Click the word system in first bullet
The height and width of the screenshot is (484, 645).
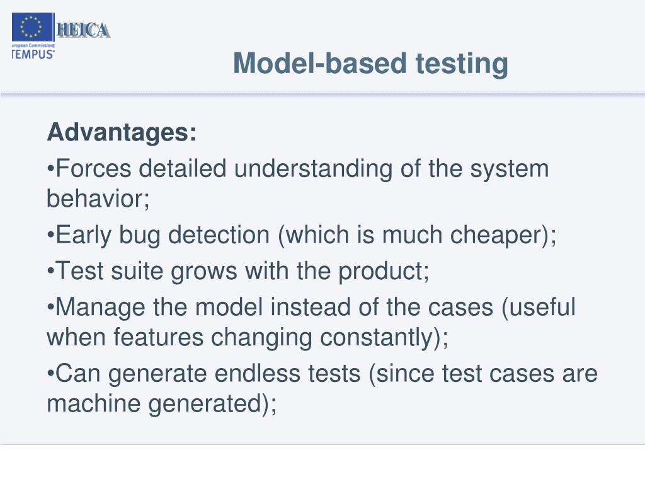tap(509, 169)
